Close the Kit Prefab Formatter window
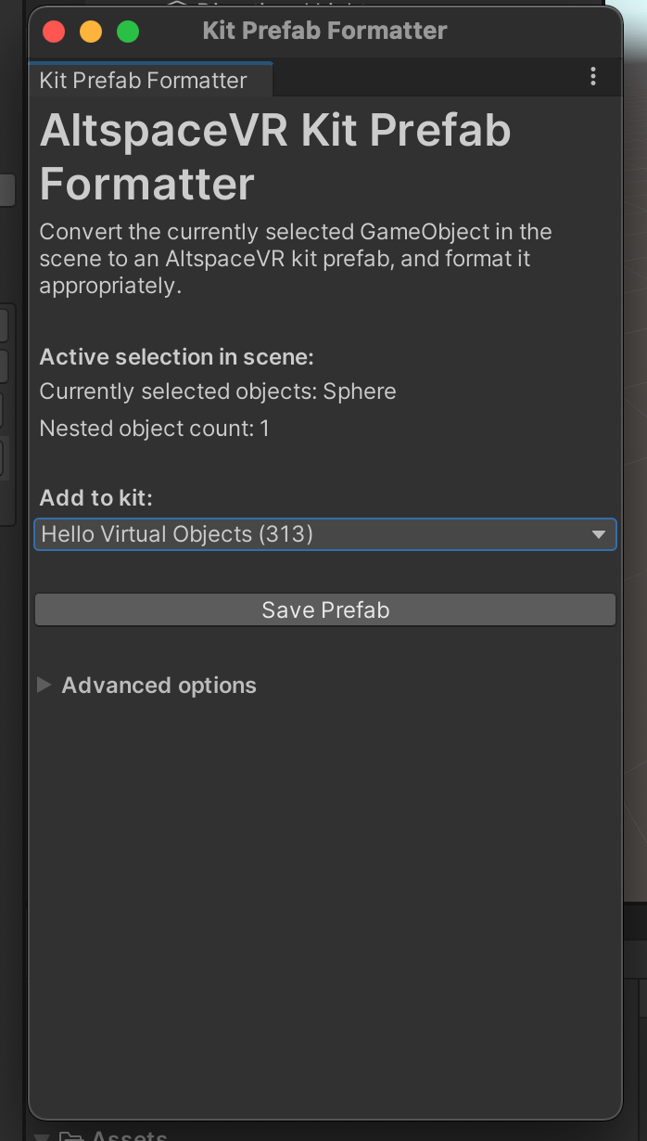This screenshot has width=647, height=1141. (54, 32)
